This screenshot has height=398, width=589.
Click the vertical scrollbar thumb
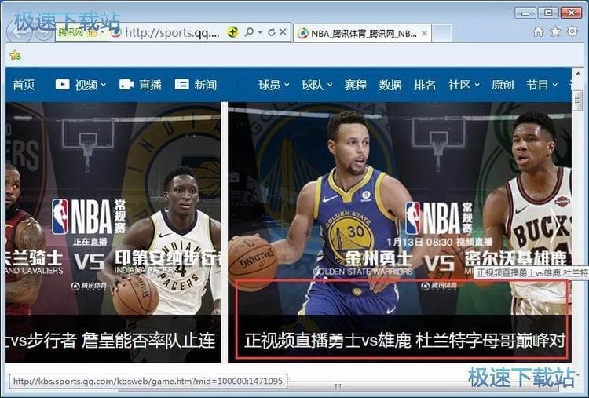(x=578, y=100)
